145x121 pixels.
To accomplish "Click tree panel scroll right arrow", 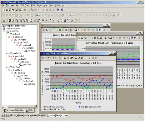I will click(36, 106).
